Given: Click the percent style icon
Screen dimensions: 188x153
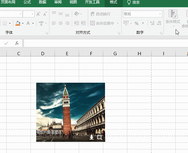Looking at the screenshot, I should tap(136, 23).
